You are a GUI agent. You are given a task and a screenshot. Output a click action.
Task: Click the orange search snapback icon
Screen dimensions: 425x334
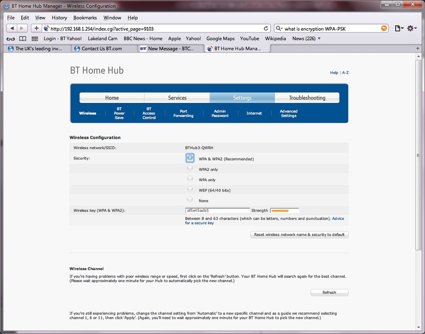384,29
